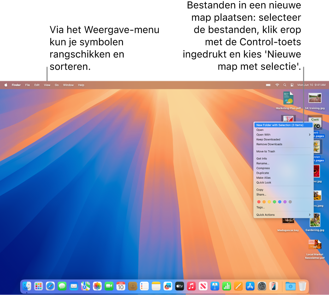Launch iPhone Mirroring from the Dock
The width and height of the screenshot is (329, 295).
point(274,286)
